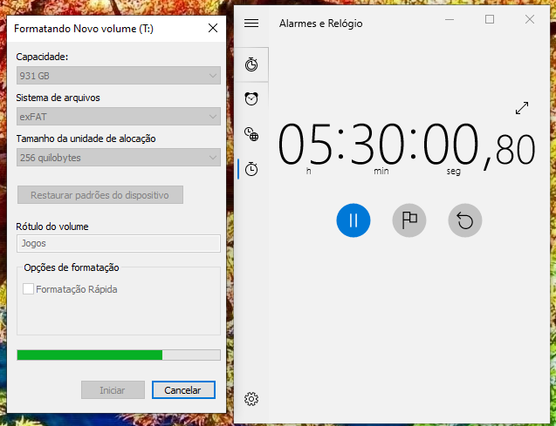Close the Formatando Novo volume dialog
Screen dimensions: 556x426
(x=213, y=28)
